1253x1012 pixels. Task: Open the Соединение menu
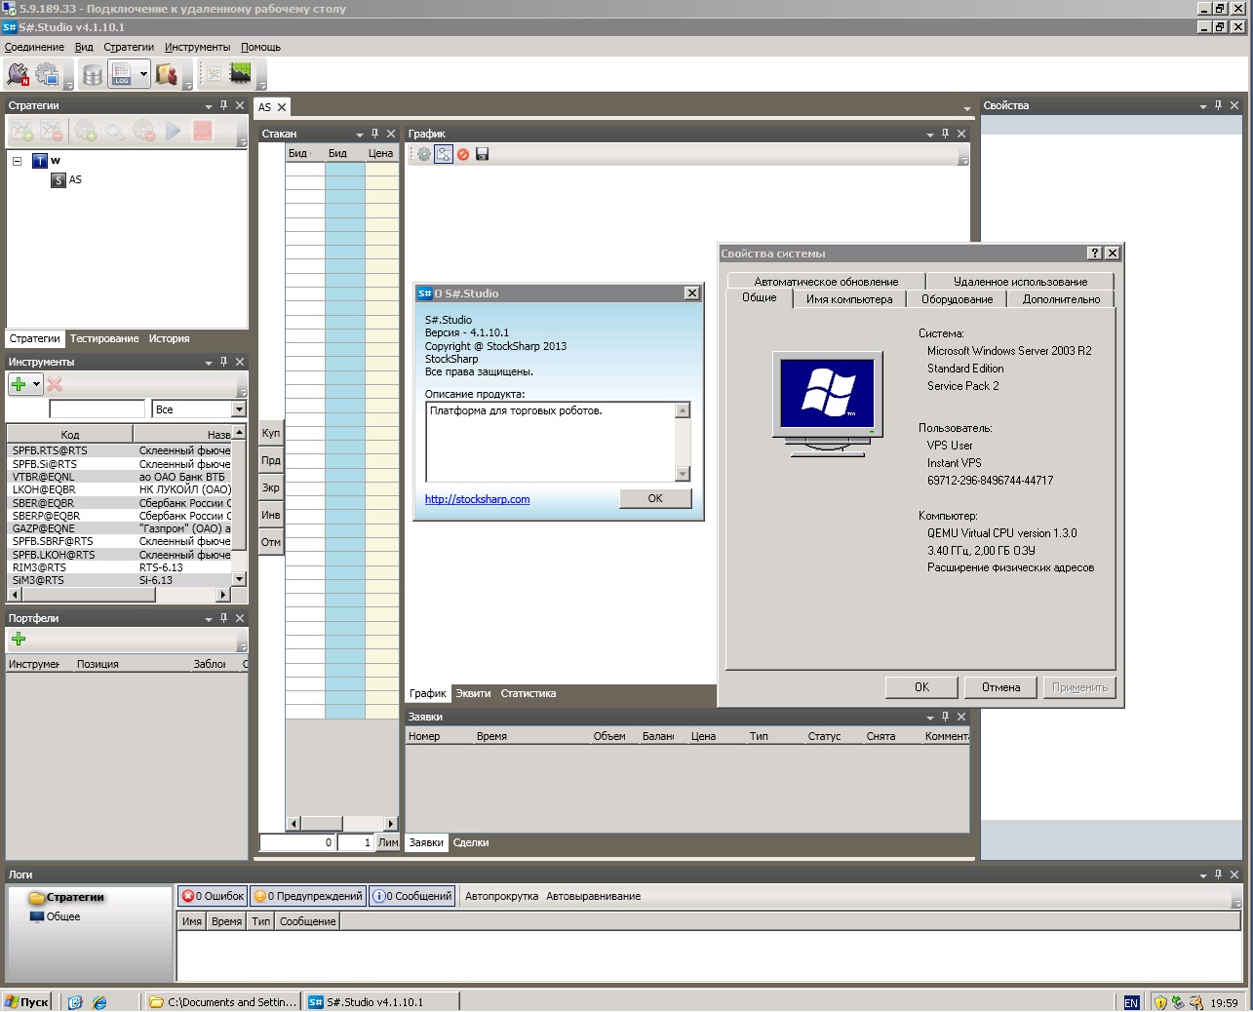[34, 47]
